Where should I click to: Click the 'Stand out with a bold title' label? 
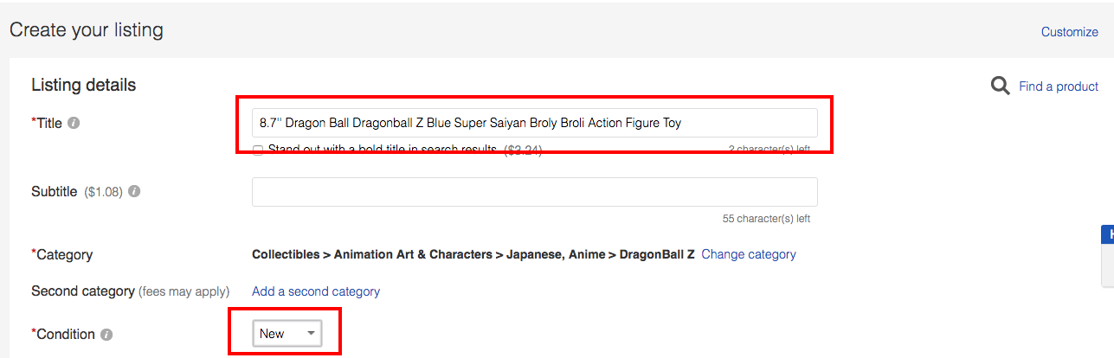(383, 150)
